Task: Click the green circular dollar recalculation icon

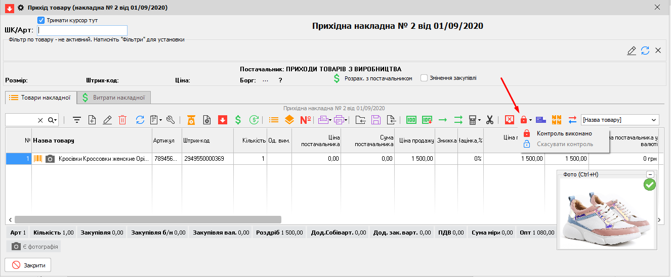Action: tap(254, 120)
